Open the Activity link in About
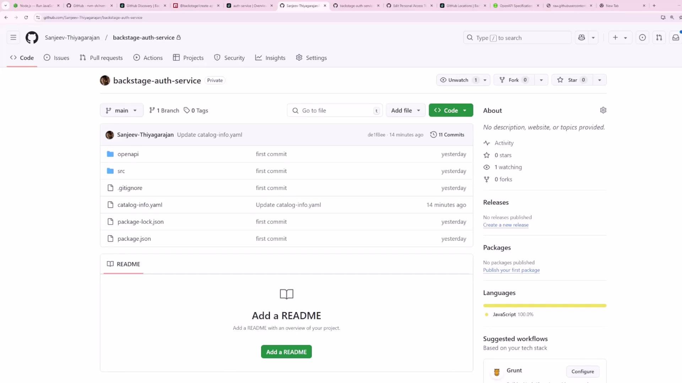The height and width of the screenshot is (383, 682). (504, 143)
